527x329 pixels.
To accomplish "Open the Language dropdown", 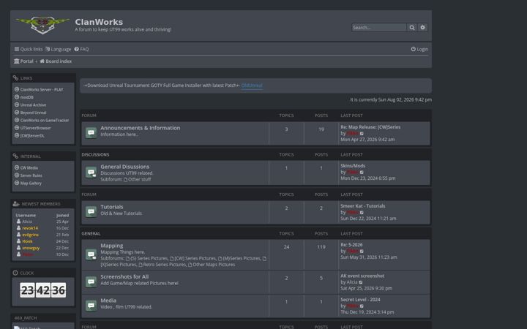I will coord(59,49).
